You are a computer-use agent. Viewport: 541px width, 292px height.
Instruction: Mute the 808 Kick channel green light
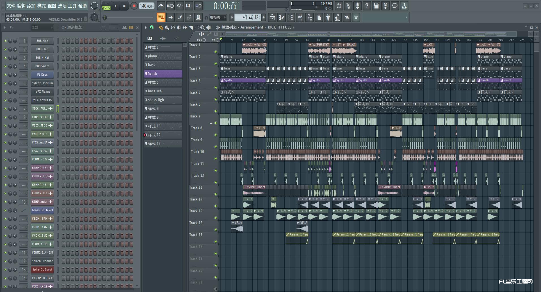pyautogui.click(x=5, y=41)
